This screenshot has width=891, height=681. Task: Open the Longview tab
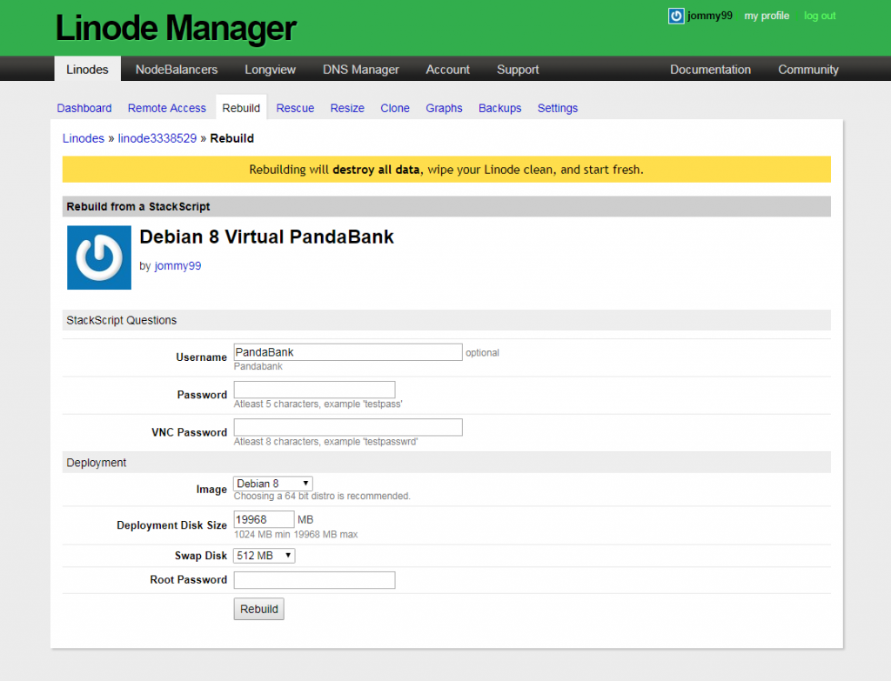271,70
